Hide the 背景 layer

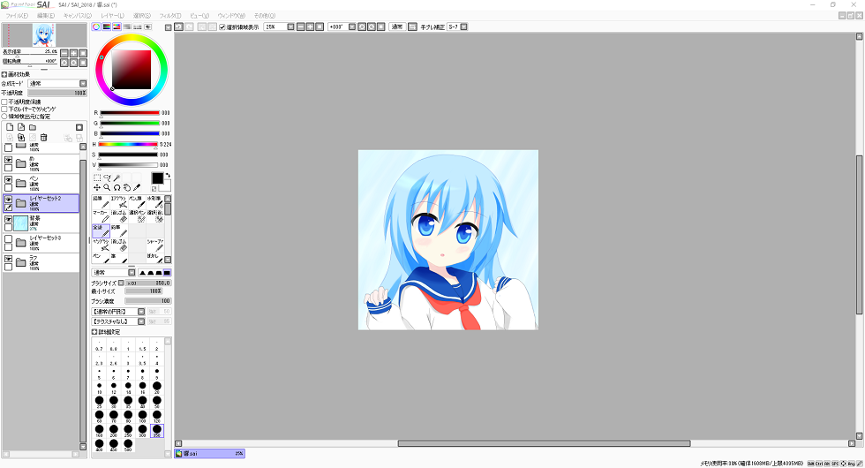pyautogui.click(x=8, y=219)
